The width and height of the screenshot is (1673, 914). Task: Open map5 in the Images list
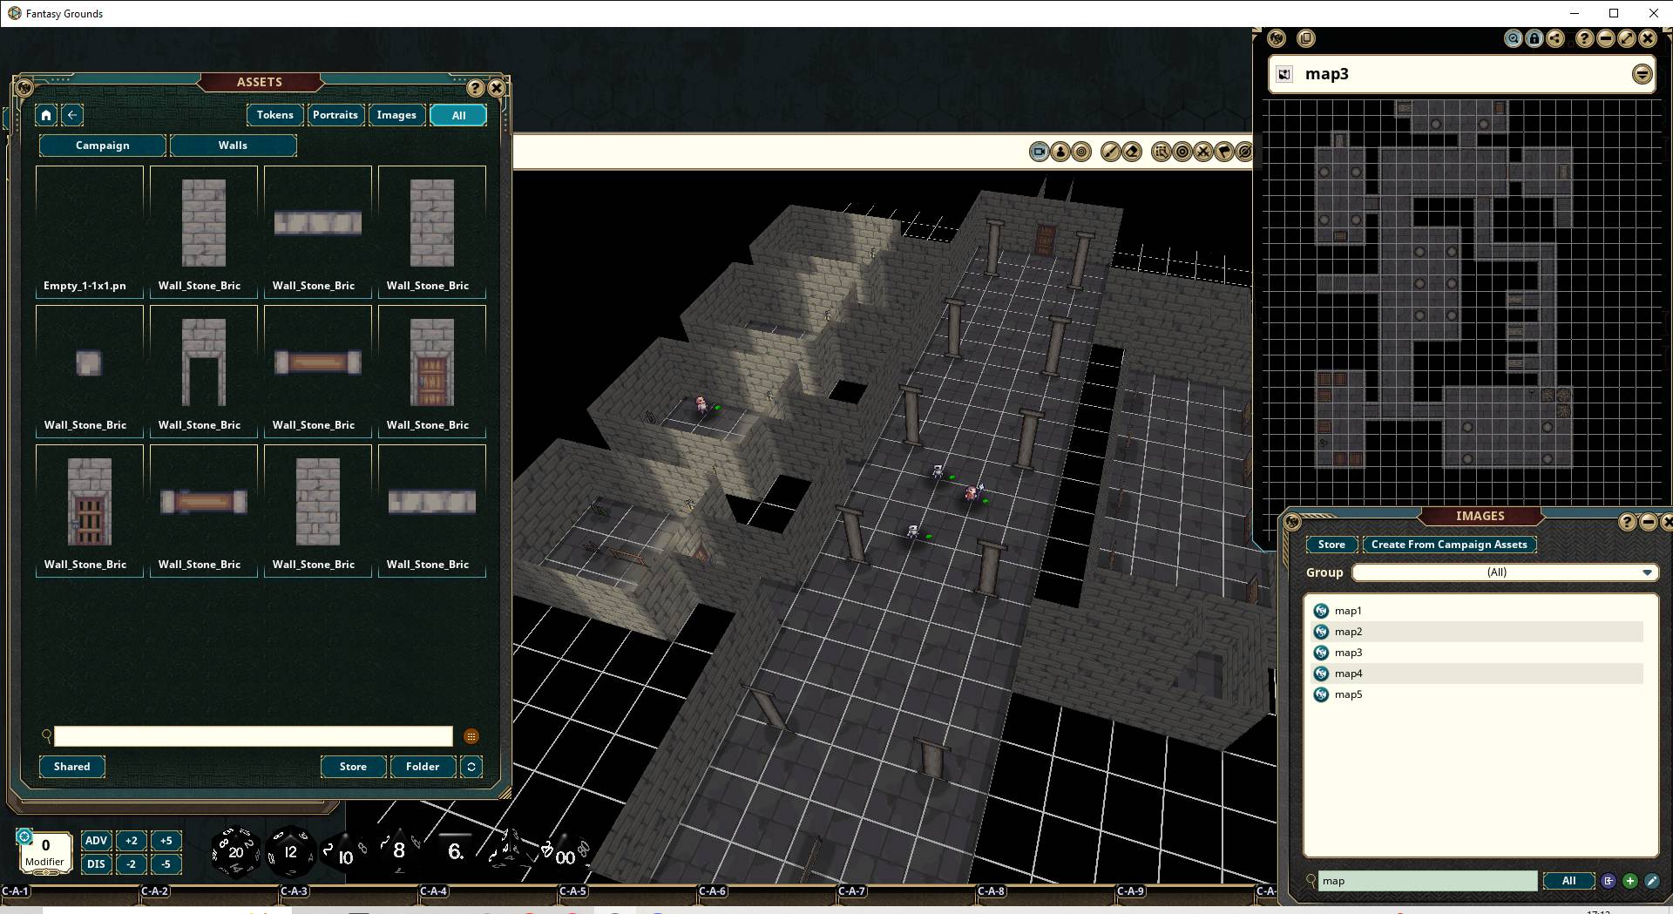click(1477, 694)
